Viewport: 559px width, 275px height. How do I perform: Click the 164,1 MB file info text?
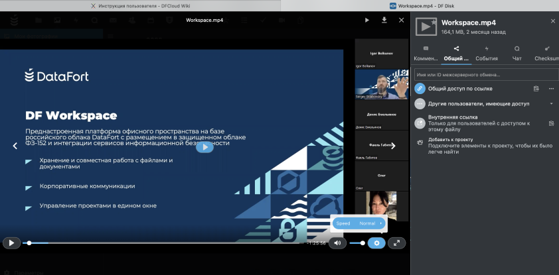[x=473, y=32]
